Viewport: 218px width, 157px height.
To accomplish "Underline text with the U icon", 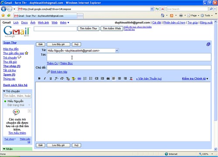I will coord(51,78).
